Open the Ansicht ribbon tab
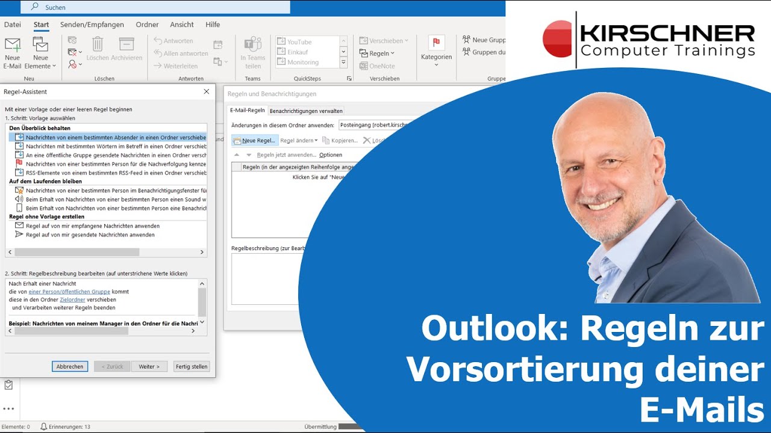 point(182,25)
